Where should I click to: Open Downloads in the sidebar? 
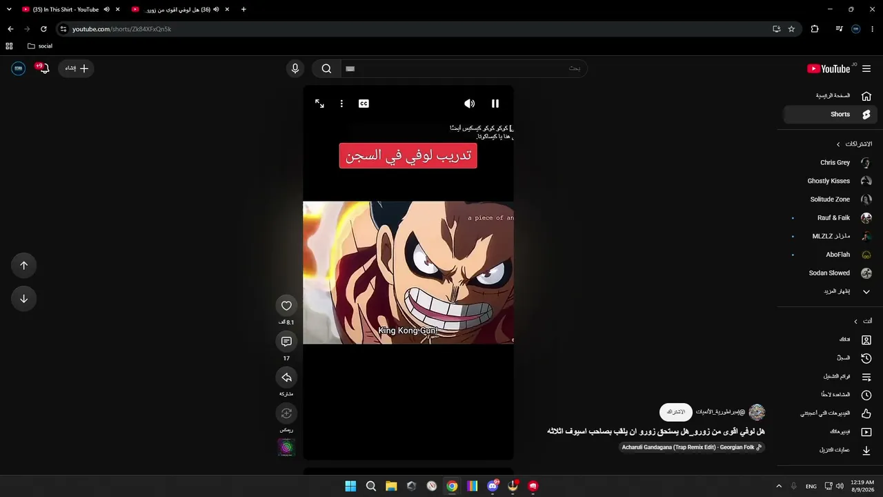click(x=831, y=450)
